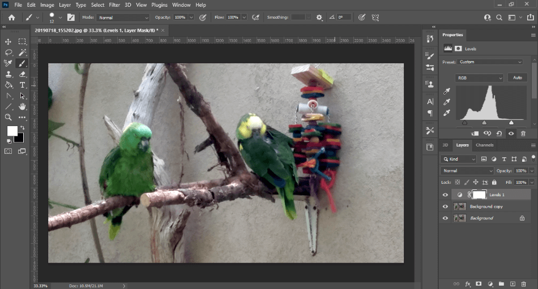The image size is (538, 289).
Task: Swap foreground and background colors
Action: click(22, 127)
